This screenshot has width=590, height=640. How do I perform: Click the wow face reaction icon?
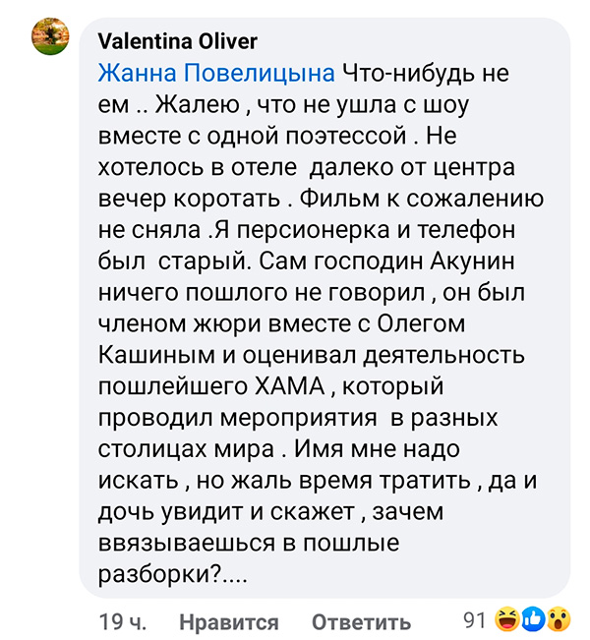(558, 620)
